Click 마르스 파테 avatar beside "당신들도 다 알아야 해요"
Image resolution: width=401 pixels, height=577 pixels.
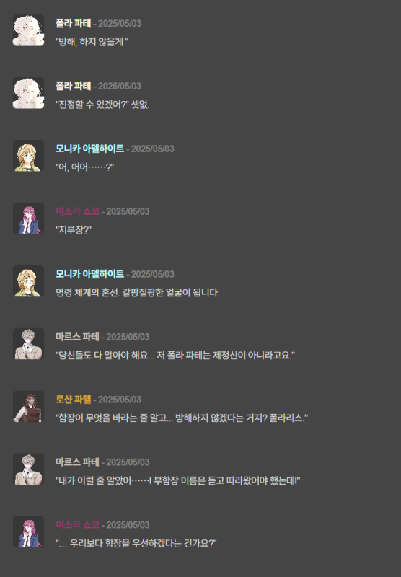(28, 344)
